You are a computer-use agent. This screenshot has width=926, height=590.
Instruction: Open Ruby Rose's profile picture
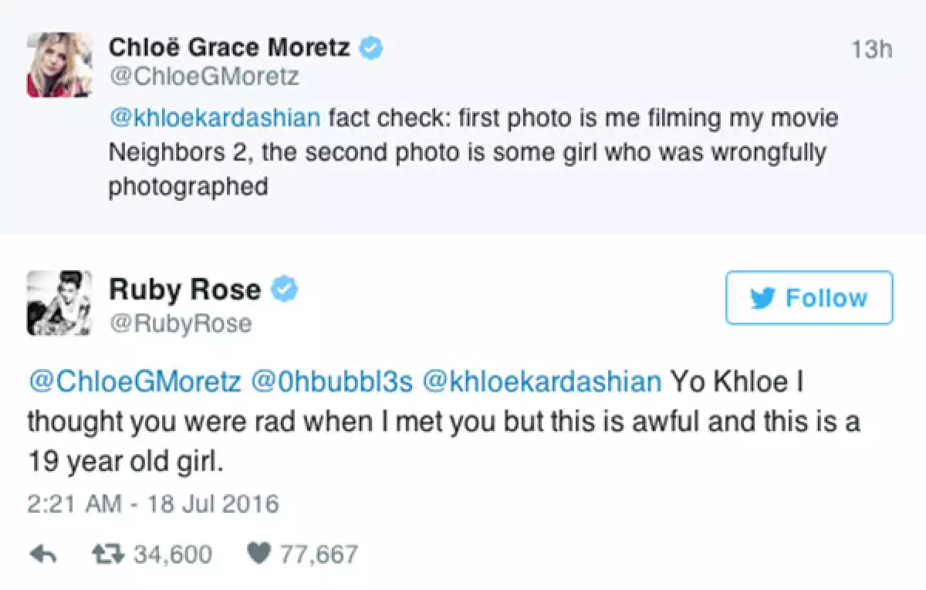pos(59,305)
